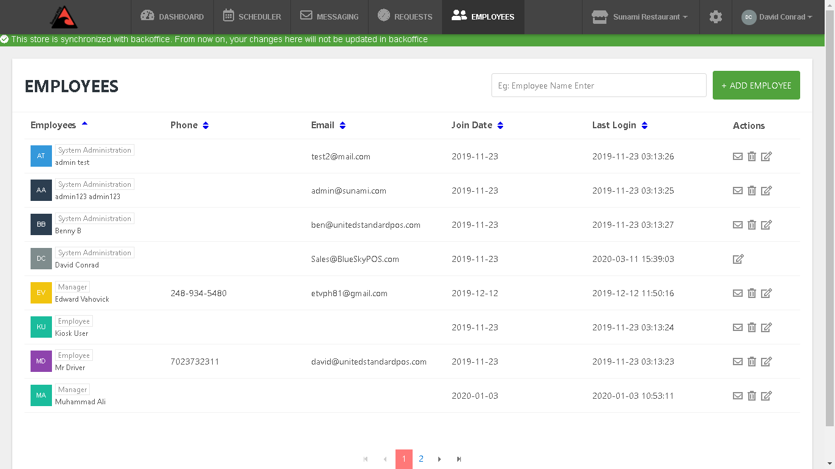The width and height of the screenshot is (835, 469).
Task: Click David Conrad name in table
Action: coord(77,265)
